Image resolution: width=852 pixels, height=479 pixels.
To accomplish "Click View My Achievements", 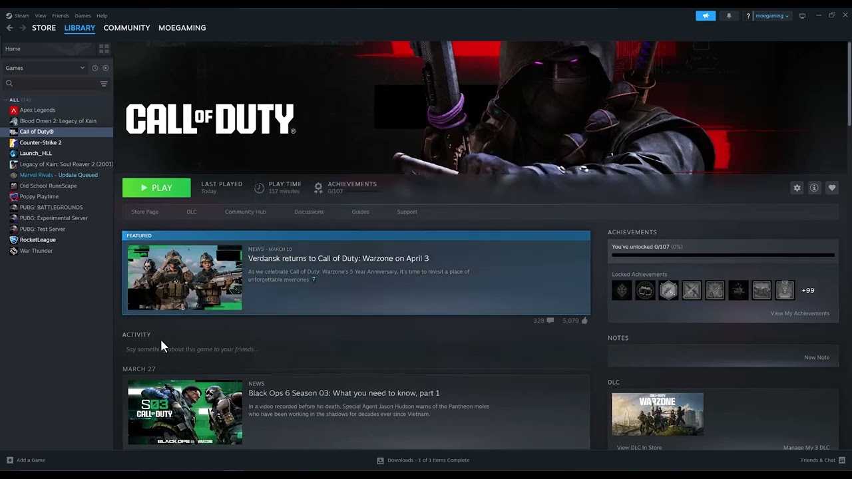I will pyautogui.click(x=800, y=313).
